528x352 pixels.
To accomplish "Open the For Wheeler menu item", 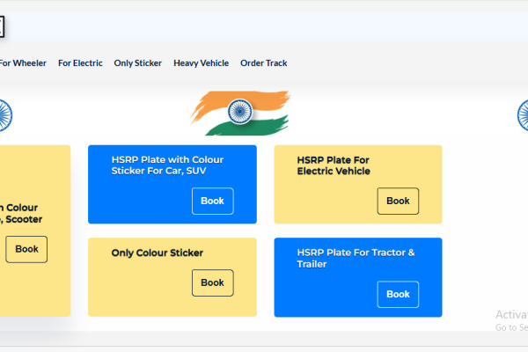I will (x=23, y=63).
